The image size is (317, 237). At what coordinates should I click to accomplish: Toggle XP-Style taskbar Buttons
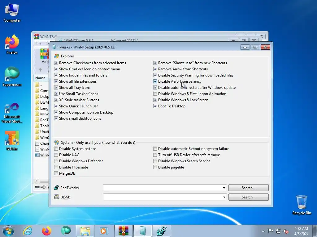56,100
